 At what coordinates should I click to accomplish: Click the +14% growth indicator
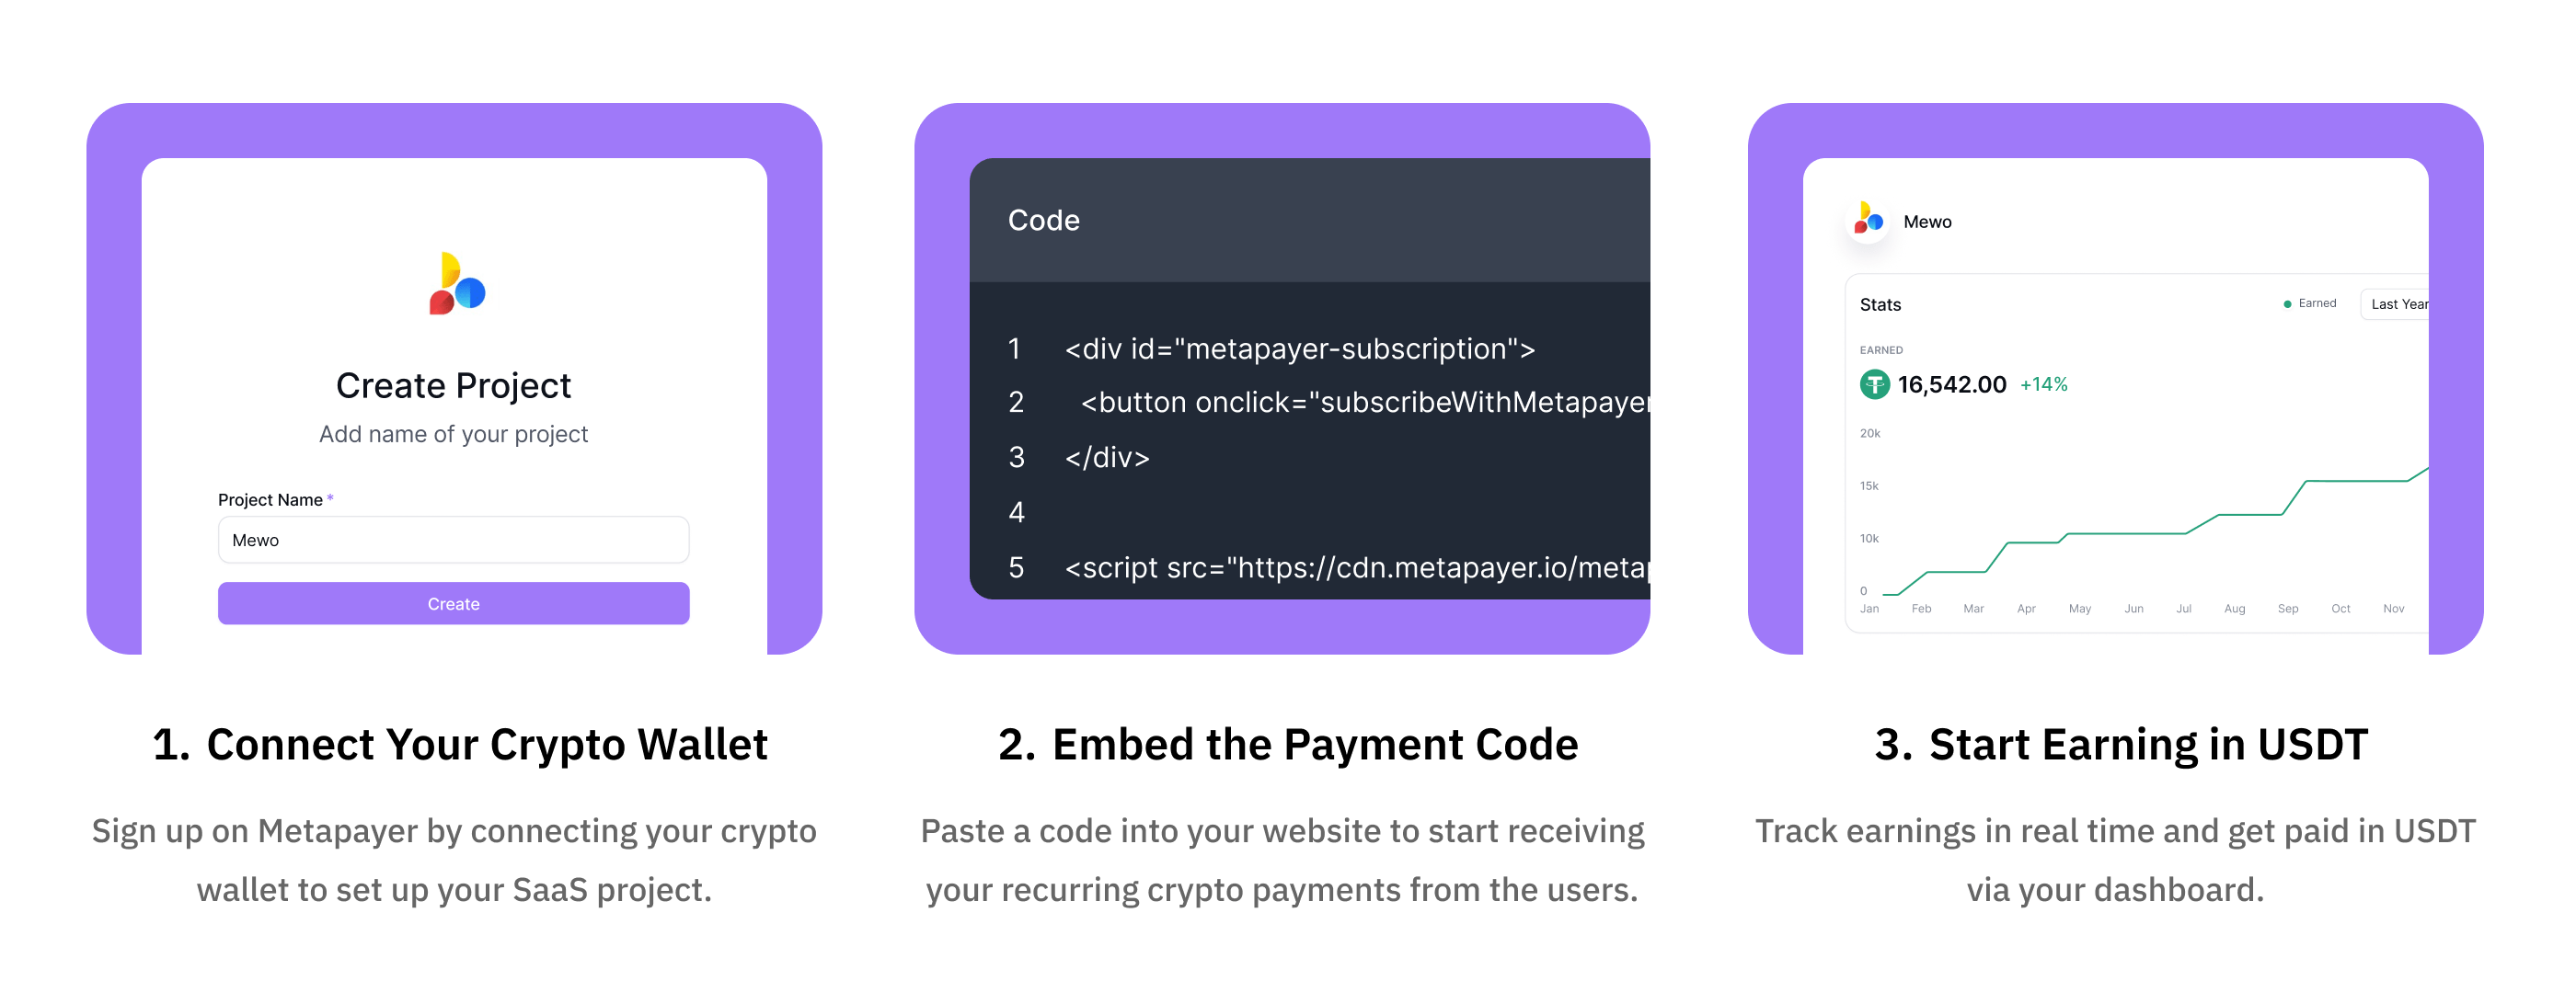pyautogui.click(x=2043, y=384)
